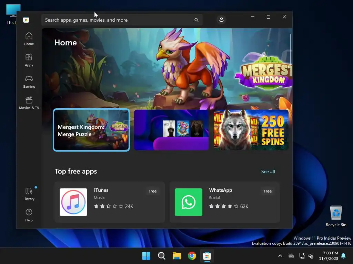Open the Gaming section
Viewport: 353px width, 264px height.
click(29, 81)
